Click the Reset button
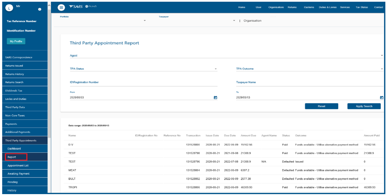The height and width of the screenshot is (196, 388). coord(322,106)
